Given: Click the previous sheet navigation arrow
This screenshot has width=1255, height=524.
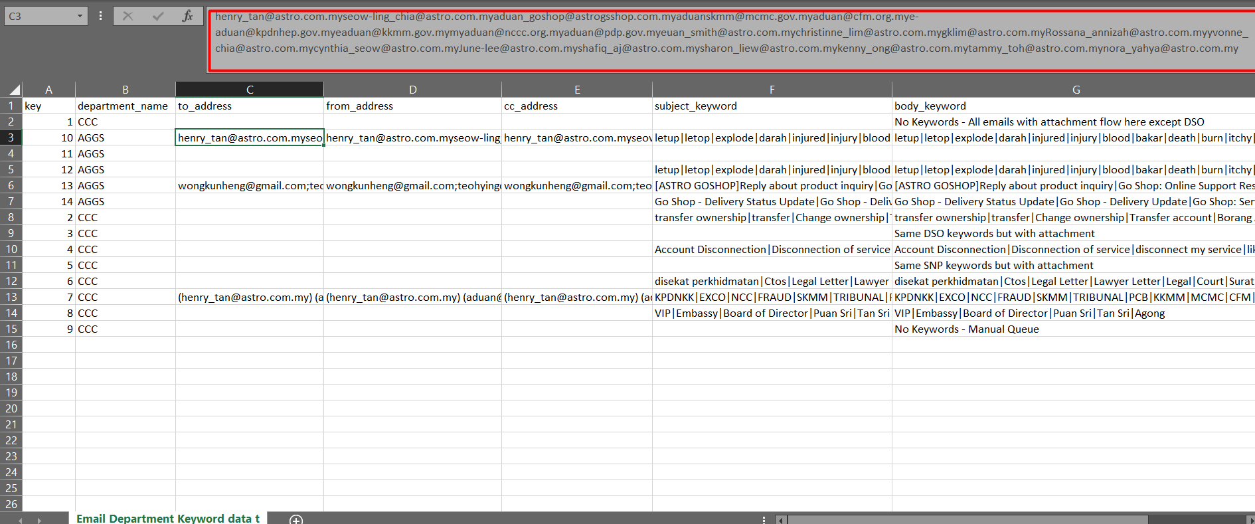Looking at the screenshot, I should click(20, 519).
